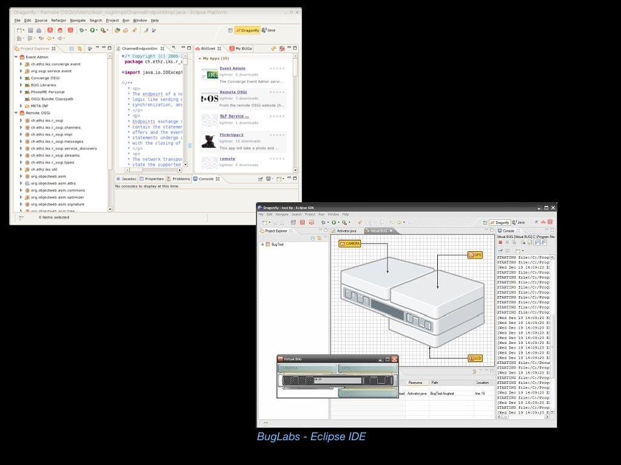
Task: Expand the BUG Libraries node
Action: tap(21, 85)
